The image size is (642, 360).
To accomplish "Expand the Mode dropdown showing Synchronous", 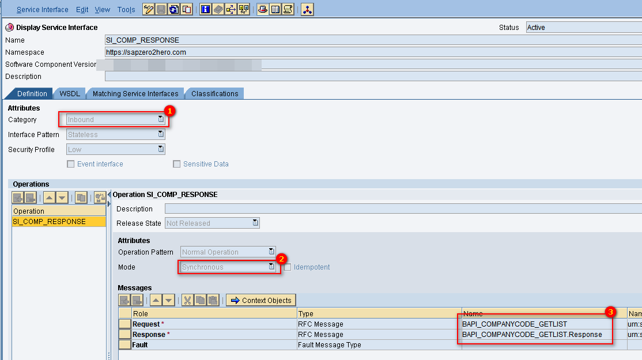I will 271,267.
